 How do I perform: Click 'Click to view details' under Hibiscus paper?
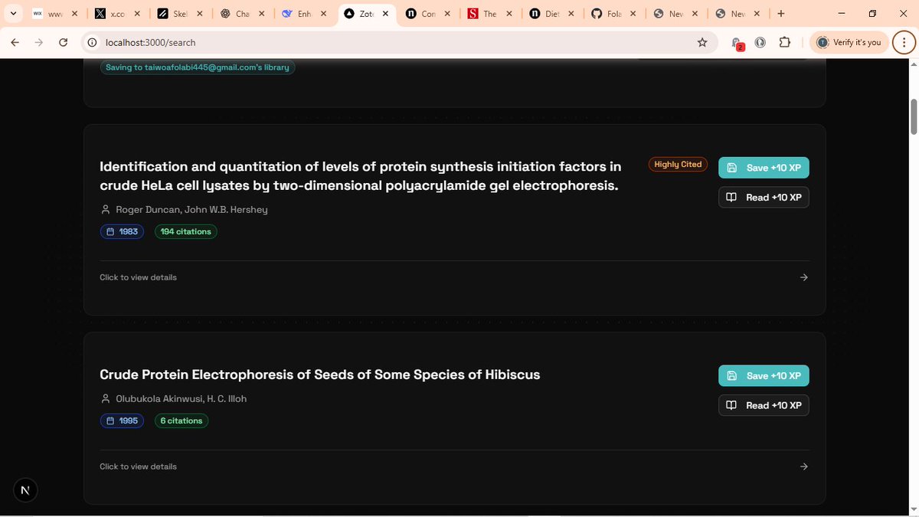[x=138, y=466]
